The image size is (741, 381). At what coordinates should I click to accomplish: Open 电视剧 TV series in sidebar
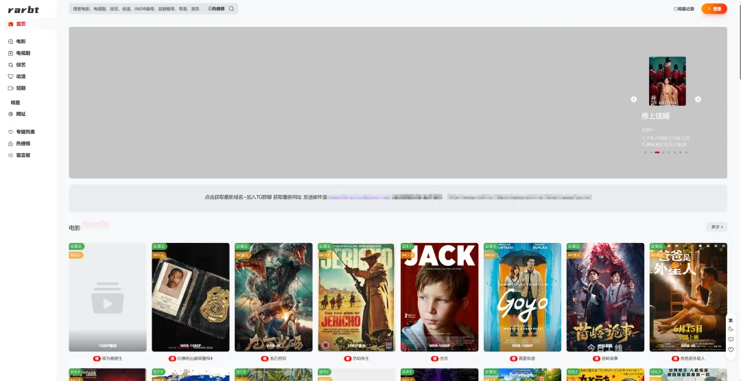click(19, 54)
